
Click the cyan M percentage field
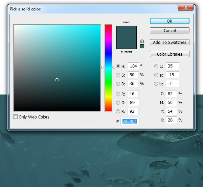click(171, 103)
